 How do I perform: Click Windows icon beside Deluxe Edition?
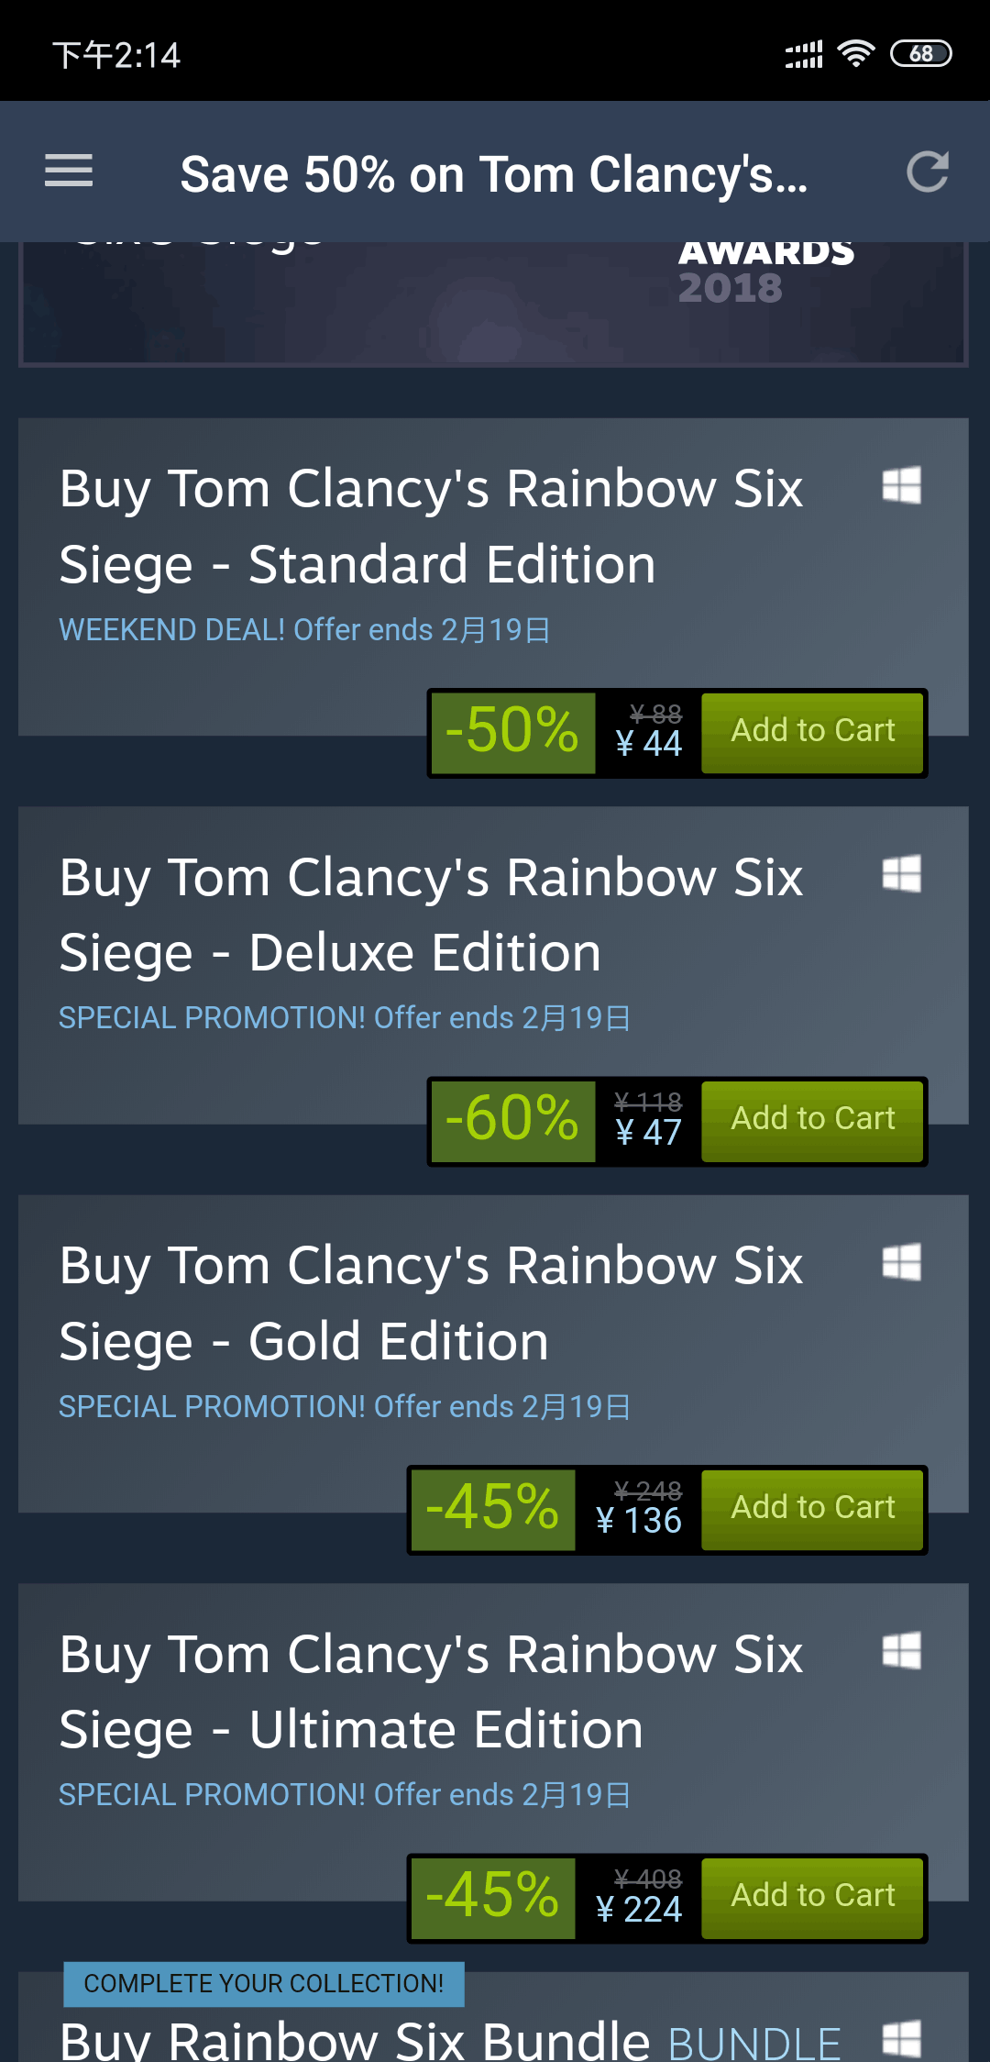point(901,873)
